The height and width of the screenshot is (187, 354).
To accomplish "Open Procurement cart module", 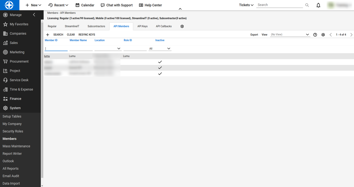I will click(19, 61).
